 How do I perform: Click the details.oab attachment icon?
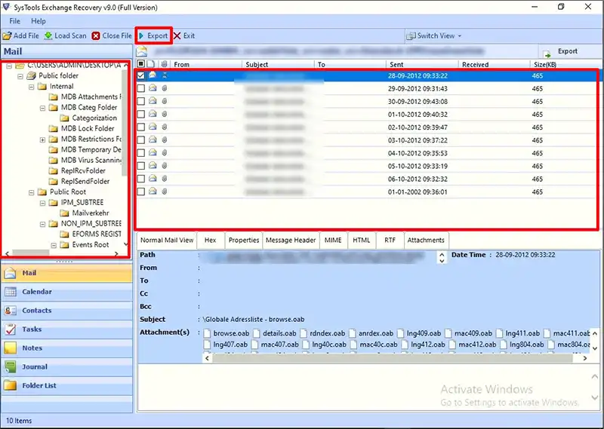tap(257, 333)
